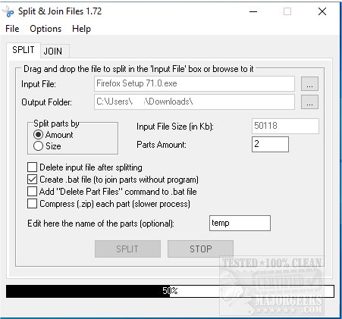Image resolution: width=342 pixels, height=319 pixels.
Task: Click the scissors app icon in title bar
Action: point(8,11)
